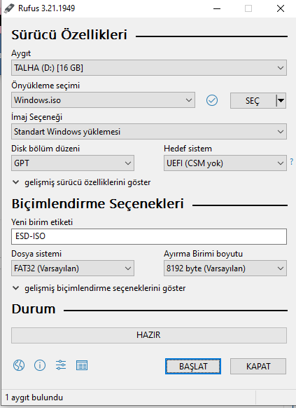Click the BAŞLAT button
Screen dimensions: 296x408
[x=193, y=367]
